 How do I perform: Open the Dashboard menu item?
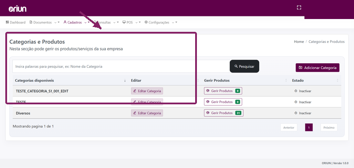[x=15, y=22]
